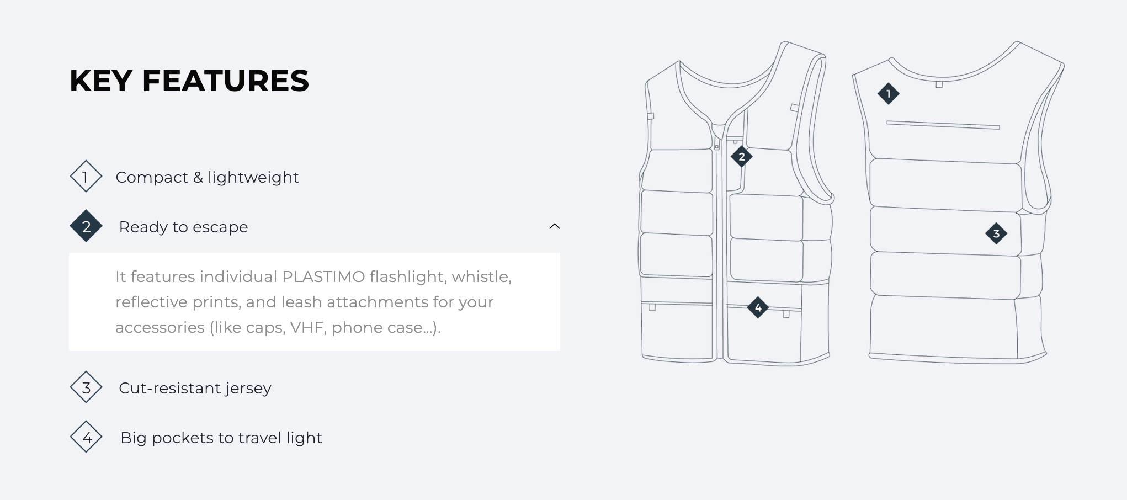The image size is (1127, 500).
Task: Collapse Ready to escape with chevron arrow
Action: [x=555, y=226]
